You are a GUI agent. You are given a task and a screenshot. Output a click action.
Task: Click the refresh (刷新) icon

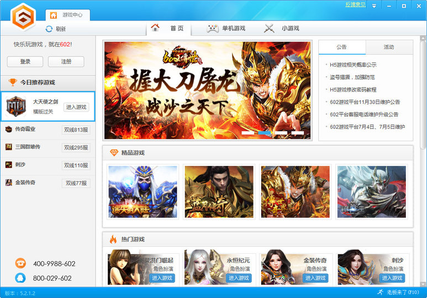click(x=49, y=29)
